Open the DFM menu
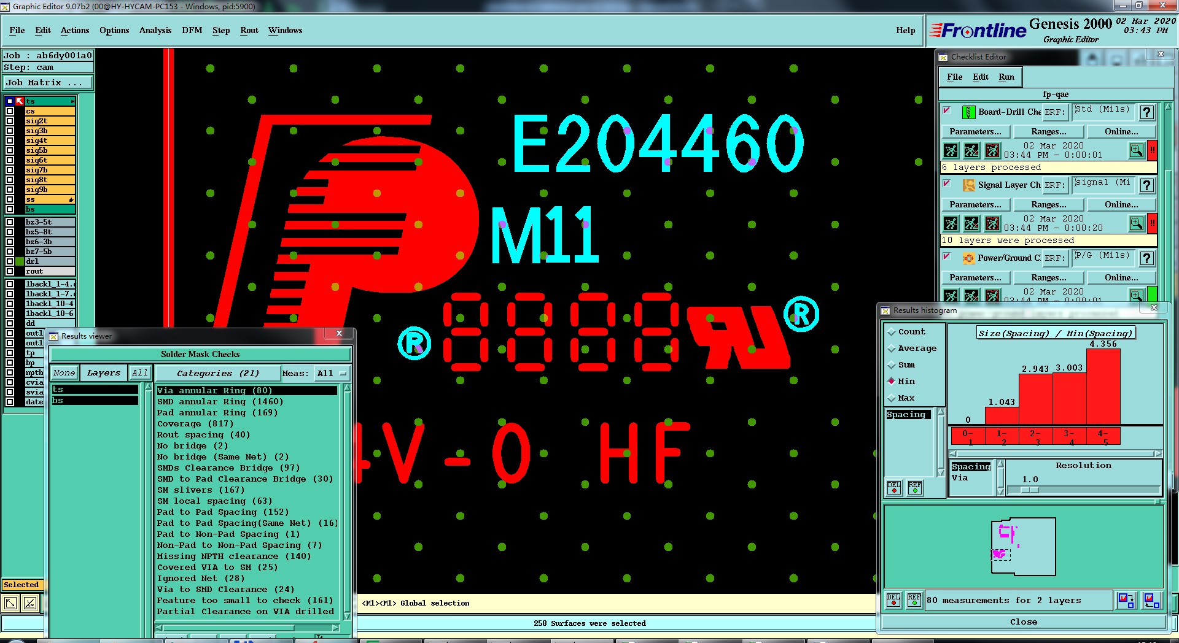This screenshot has width=1179, height=643. [192, 30]
